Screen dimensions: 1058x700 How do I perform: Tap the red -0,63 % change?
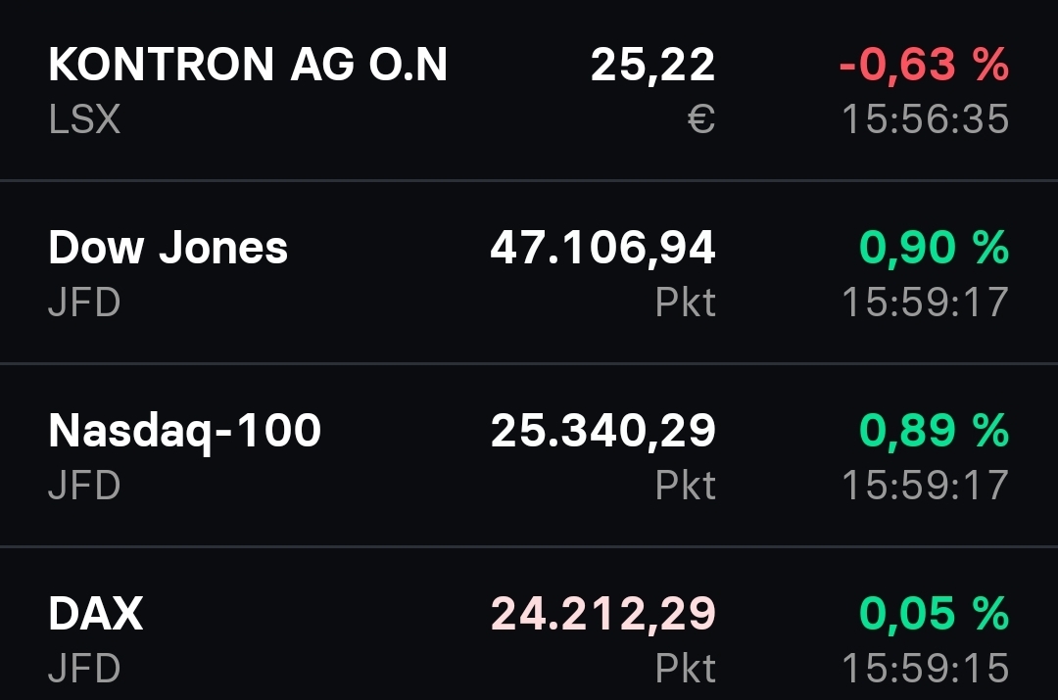(923, 66)
